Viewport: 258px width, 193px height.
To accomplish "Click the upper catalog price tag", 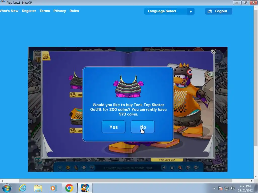I will coord(76,95).
